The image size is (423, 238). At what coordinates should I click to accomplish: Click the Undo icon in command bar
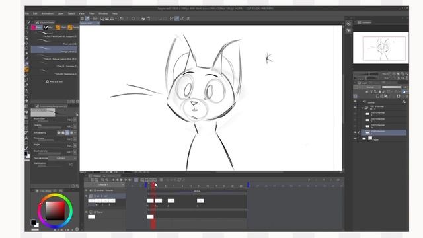[122, 19]
